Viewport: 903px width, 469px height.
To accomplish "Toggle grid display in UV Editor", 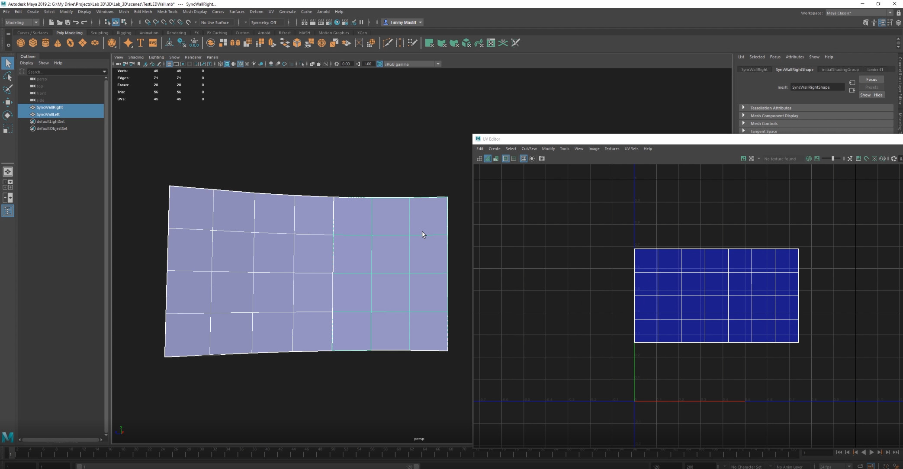I will coord(523,158).
